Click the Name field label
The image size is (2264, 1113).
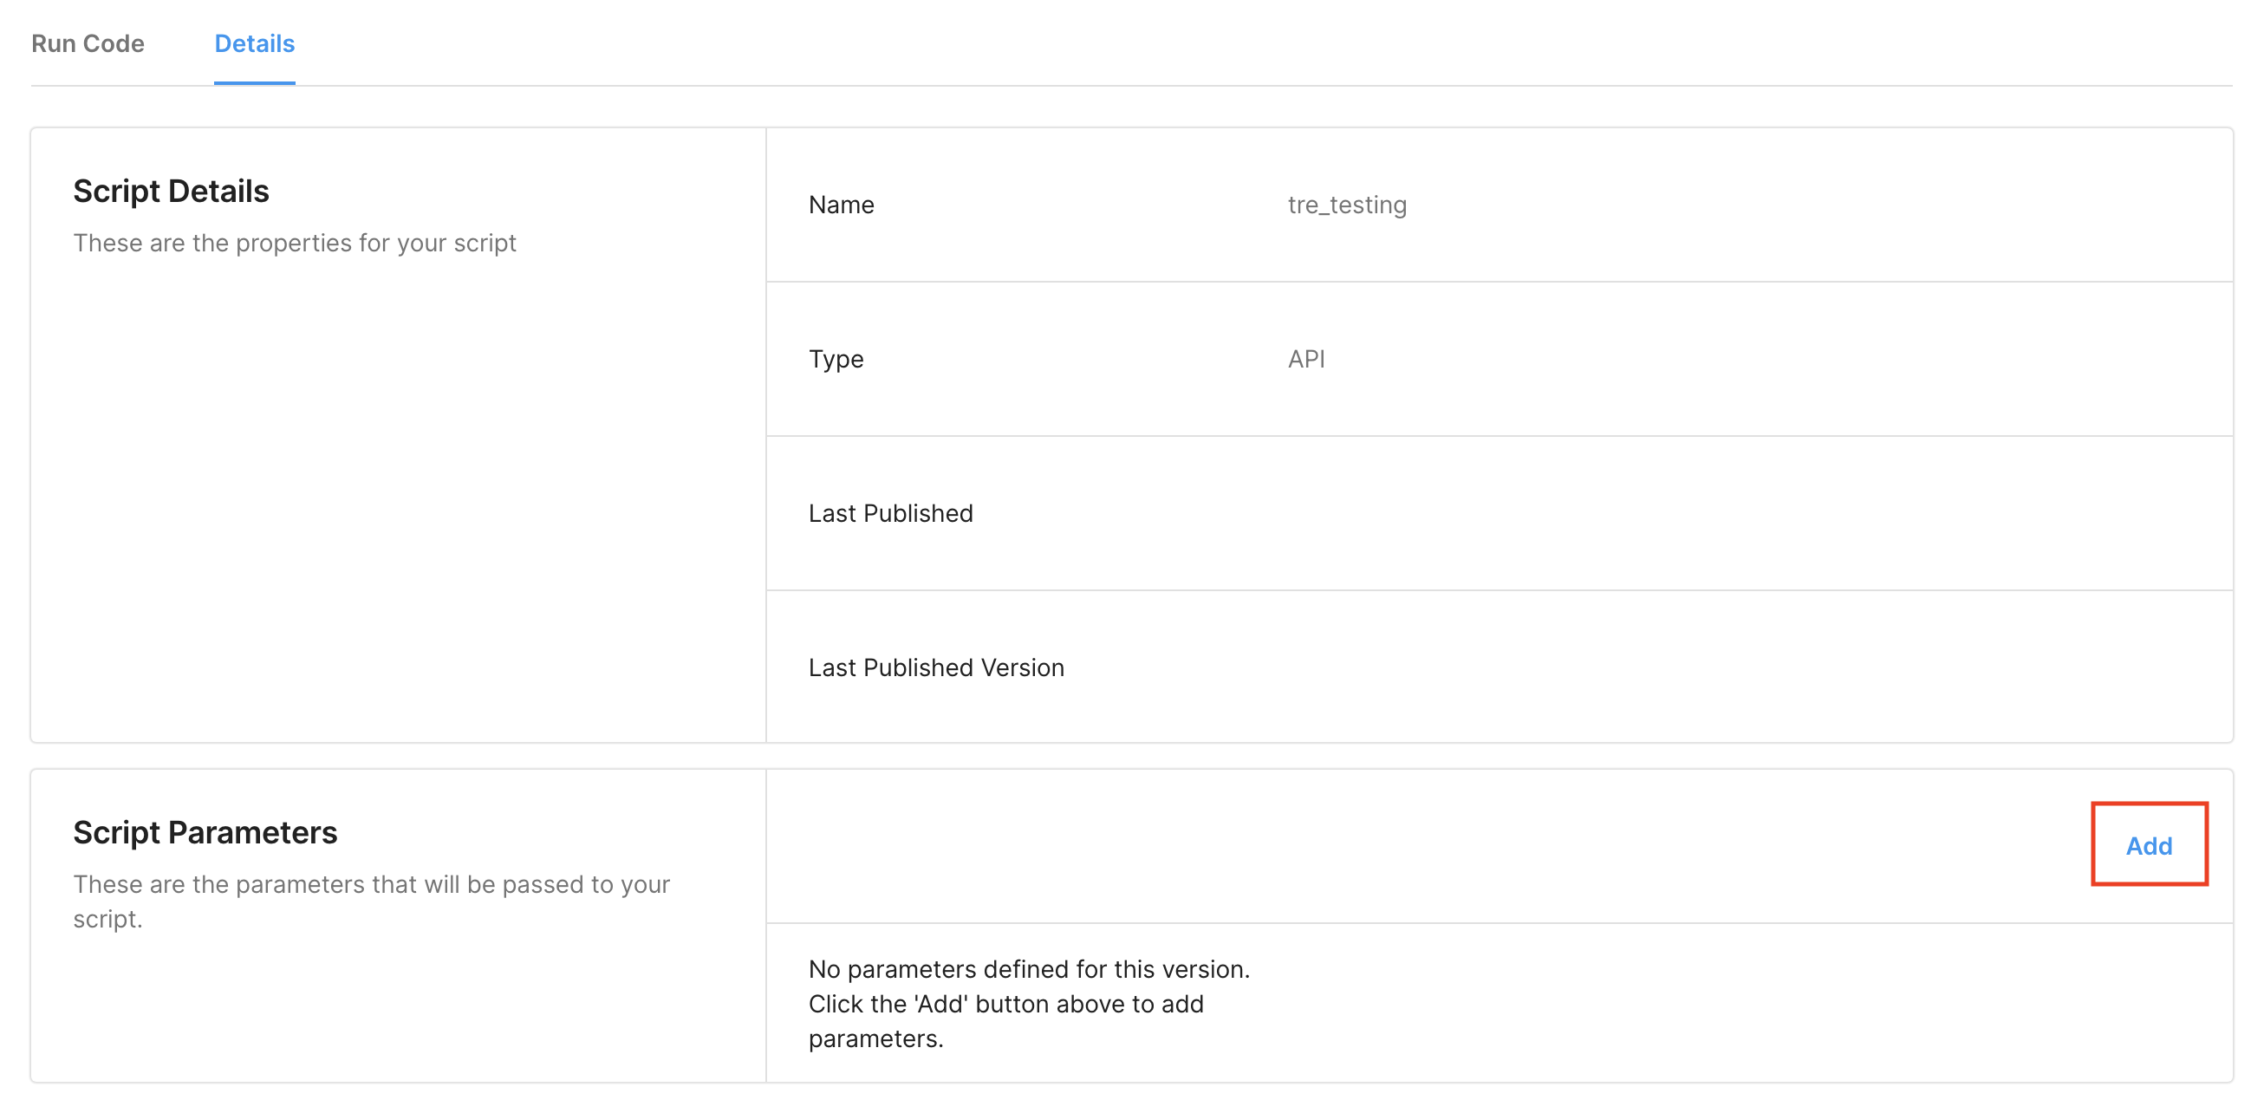point(841,205)
